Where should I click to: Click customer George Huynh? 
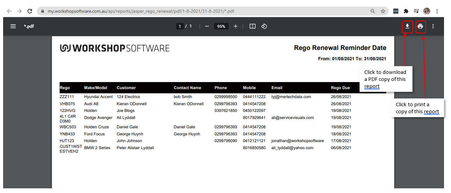tap(130, 134)
